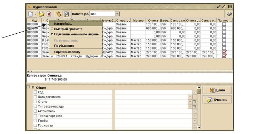
Task: Toggle the search panel magnifier icon
Action: [x=66, y=14]
